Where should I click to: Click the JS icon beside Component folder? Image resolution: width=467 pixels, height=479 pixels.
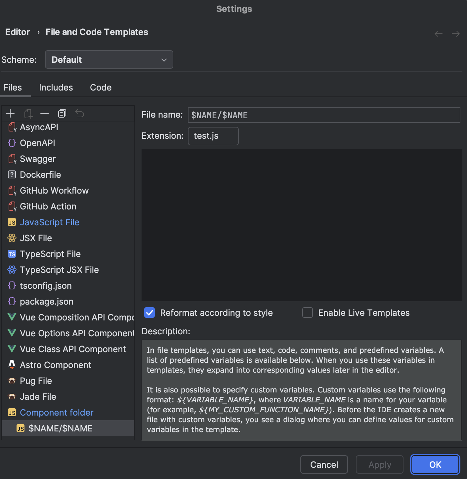12,413
